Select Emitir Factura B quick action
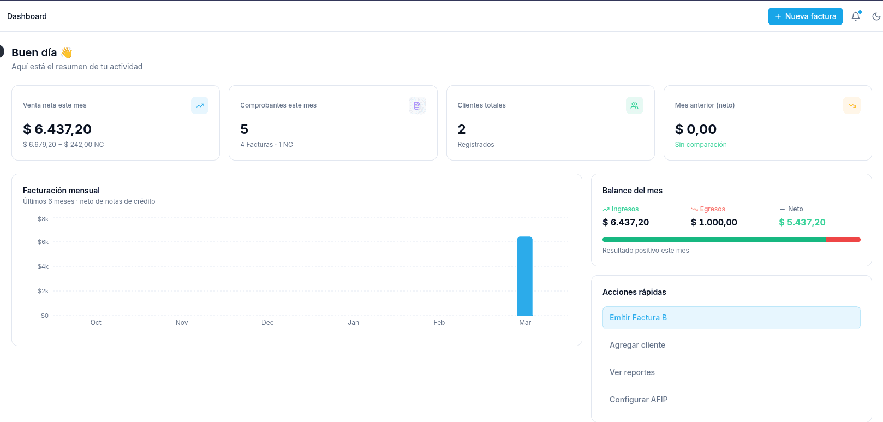The height and width of the screenshot is (422, 883). tap(731, 318)
